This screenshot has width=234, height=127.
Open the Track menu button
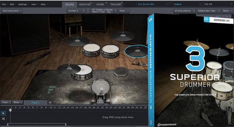[x=6, y=103]
